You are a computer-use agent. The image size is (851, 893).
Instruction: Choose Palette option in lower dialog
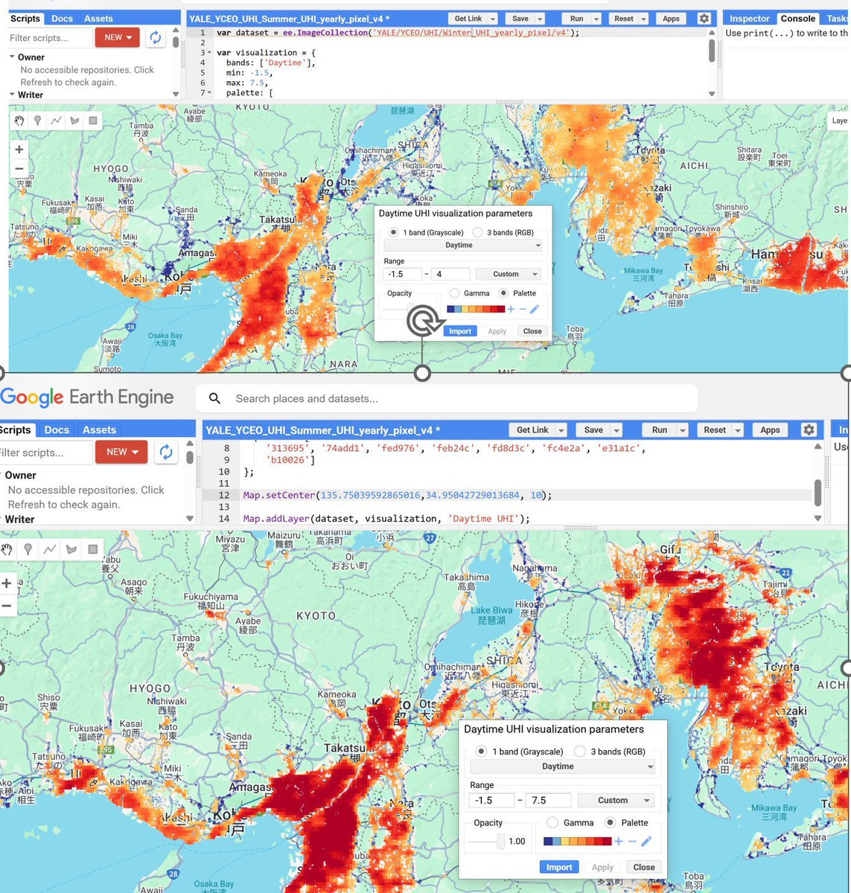click(x=611, y=822)
